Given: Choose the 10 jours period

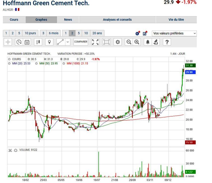Looking at the screenshot, I should tap(30, 33).
